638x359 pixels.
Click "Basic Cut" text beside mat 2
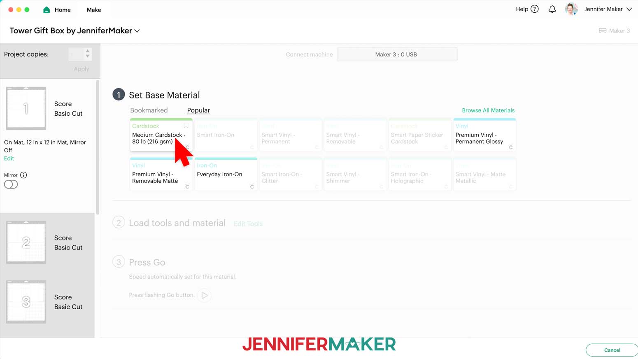(68, 247)
